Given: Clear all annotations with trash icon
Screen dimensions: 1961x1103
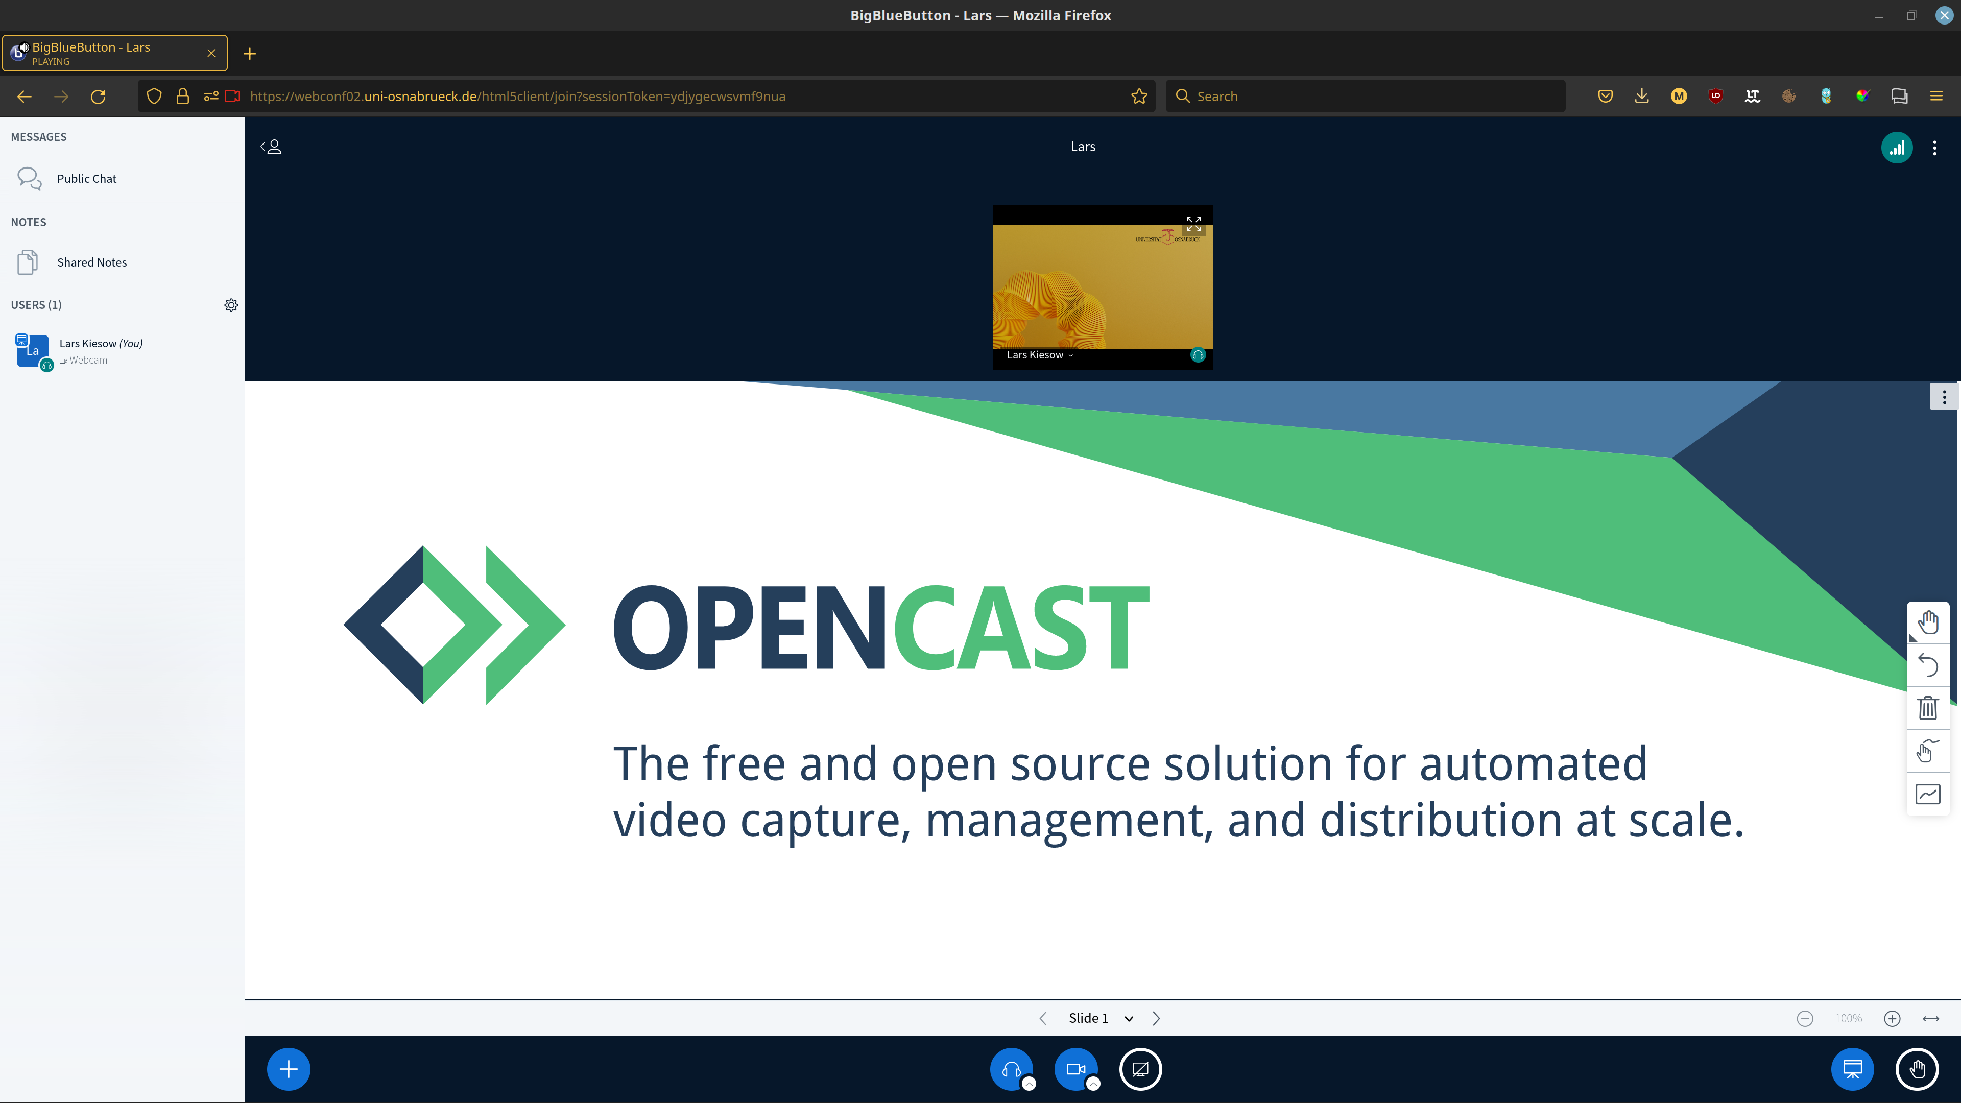Looking at the screenshot, I should pos(1927,708).
